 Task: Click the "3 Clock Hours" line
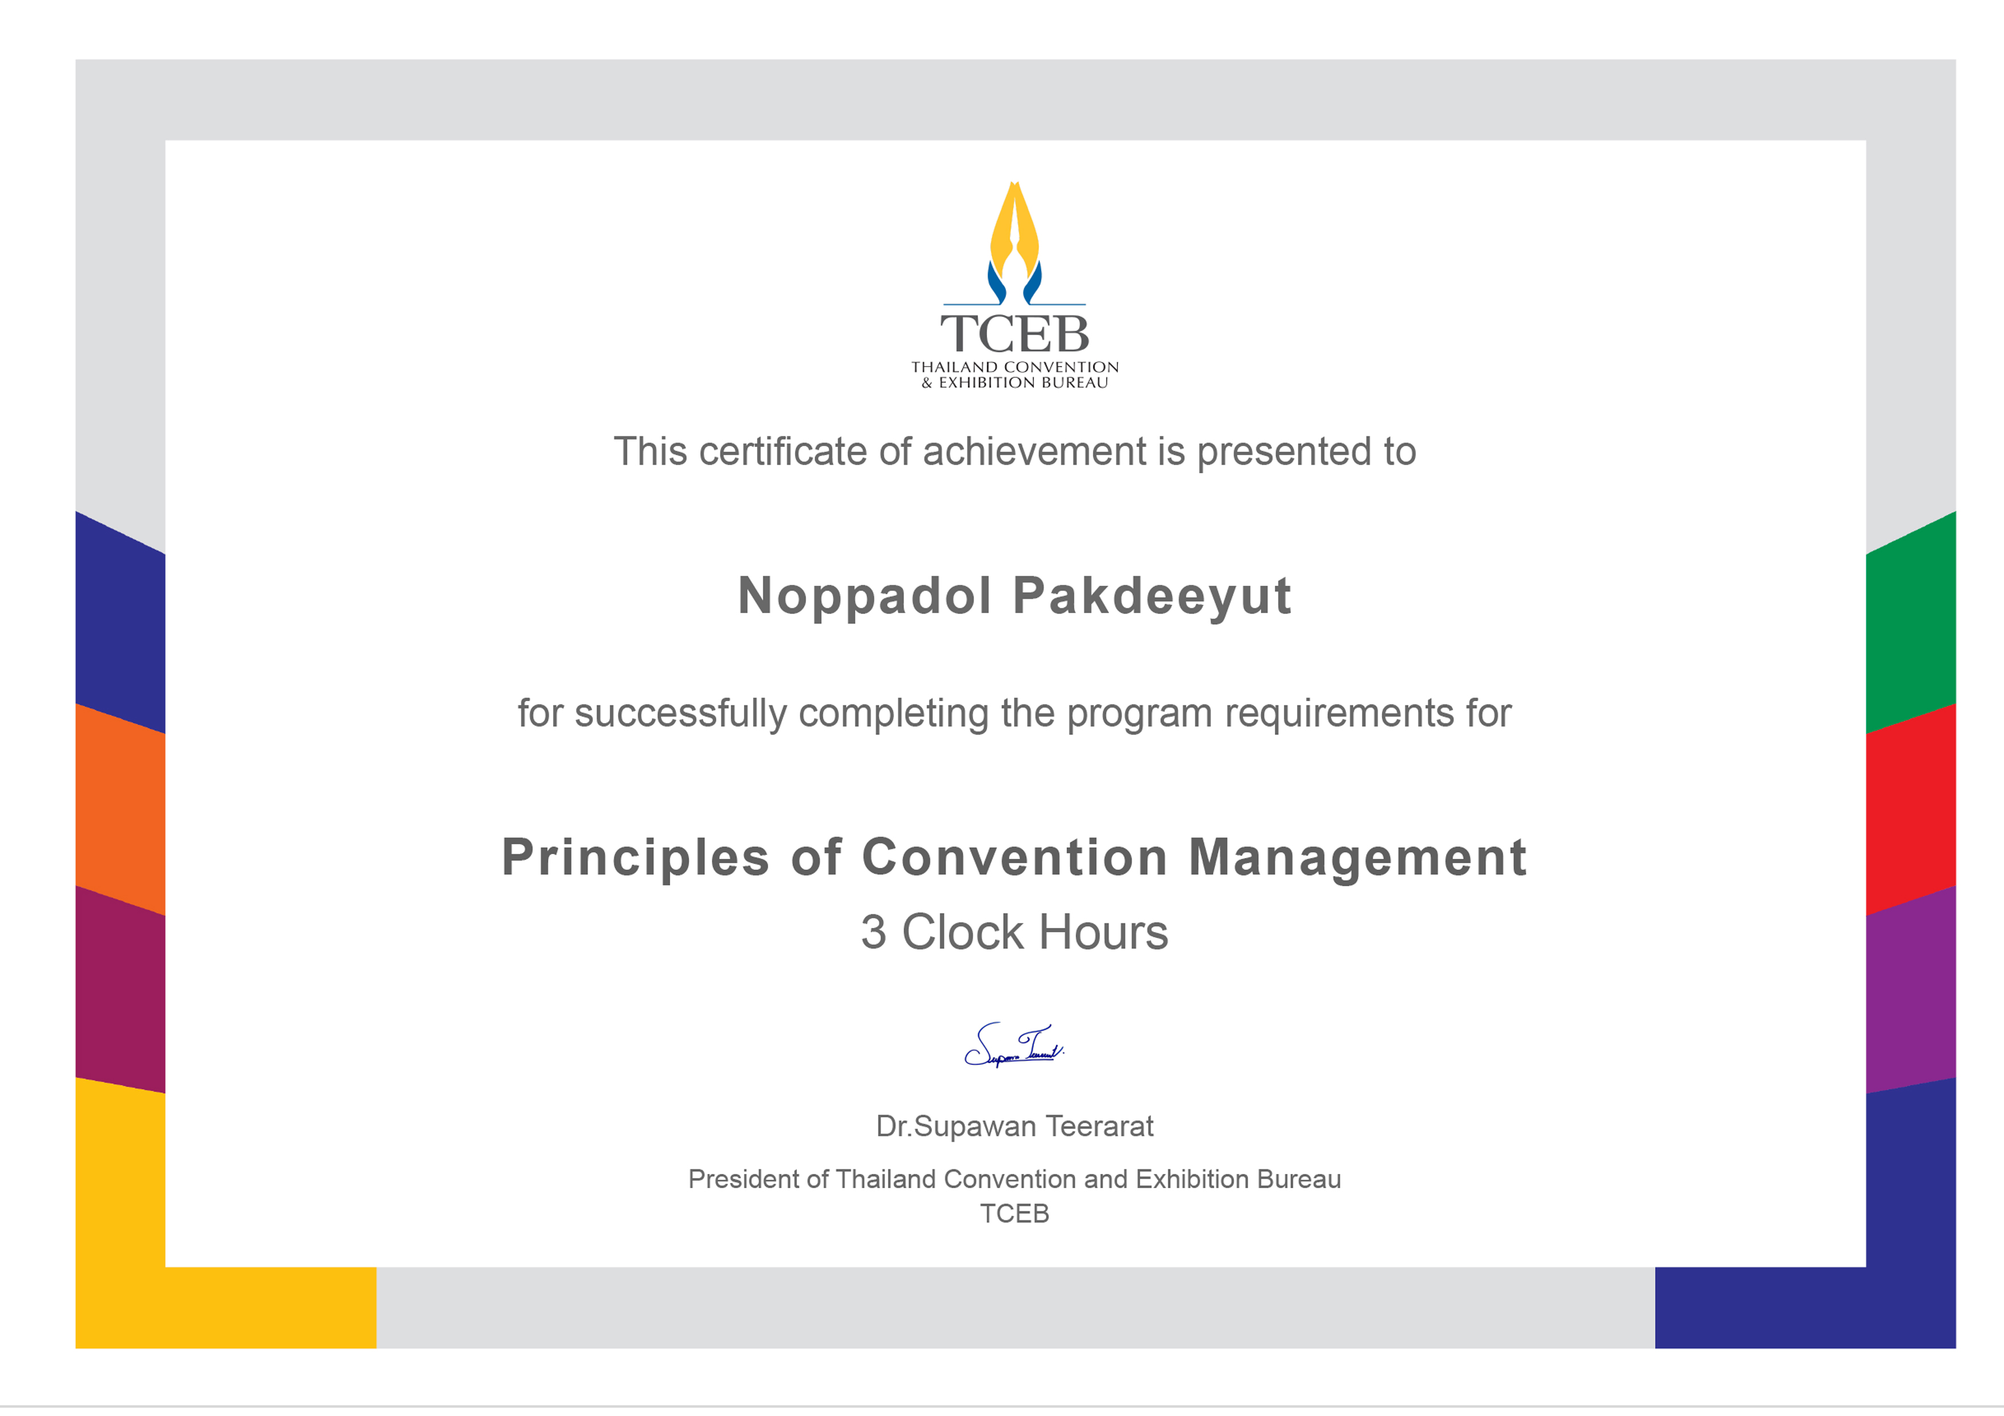[x=1014, y=932]
